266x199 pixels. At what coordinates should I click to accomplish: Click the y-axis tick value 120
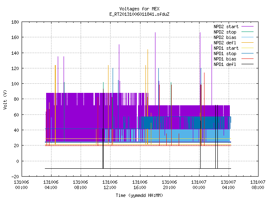15,68
